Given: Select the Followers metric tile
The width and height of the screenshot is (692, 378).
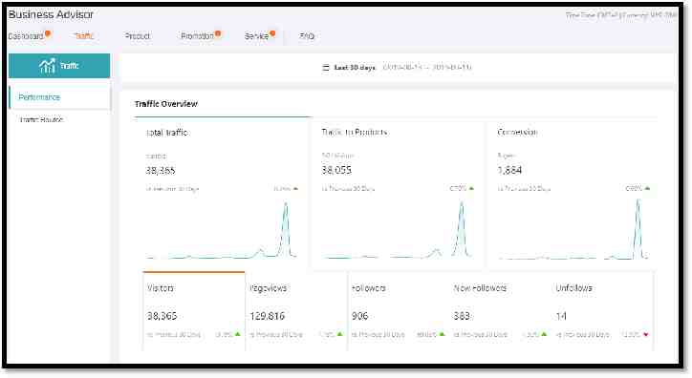Looking at the screenshot, I should [399, 311].
